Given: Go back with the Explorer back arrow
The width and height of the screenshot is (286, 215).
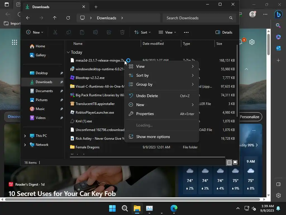Looking at the screenshot, I should 28,18.
